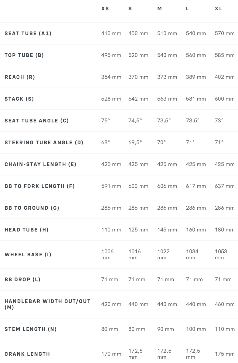Click the 563 mm stack value for M
This screenshot has height=363, width=238.
pyautogui.click(x=167, y=99)
